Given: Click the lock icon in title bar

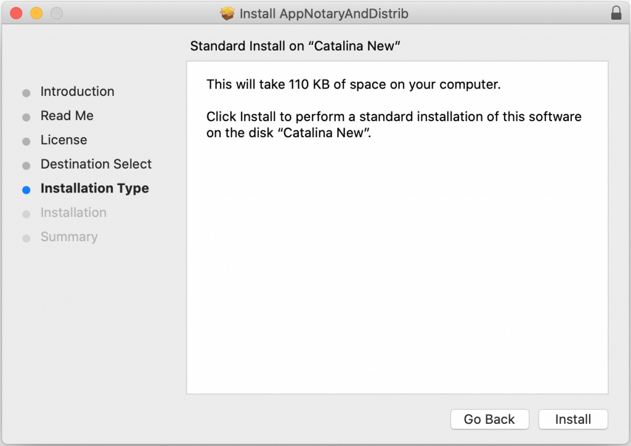Looking at the screenshot, I should tap(616, 13).
